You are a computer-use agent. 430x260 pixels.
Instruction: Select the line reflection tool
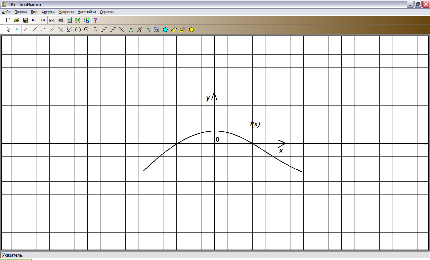click(122, 30)
